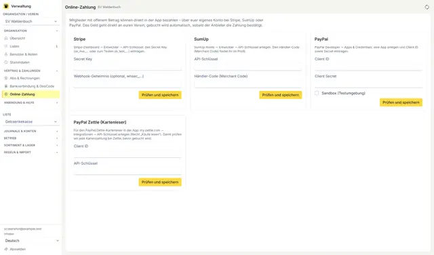Open the Übersicht menu item

(x=31, y=38)
